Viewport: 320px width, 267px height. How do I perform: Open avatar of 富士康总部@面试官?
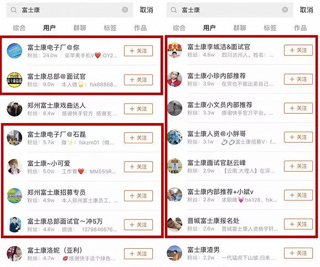tap(14, 79)
